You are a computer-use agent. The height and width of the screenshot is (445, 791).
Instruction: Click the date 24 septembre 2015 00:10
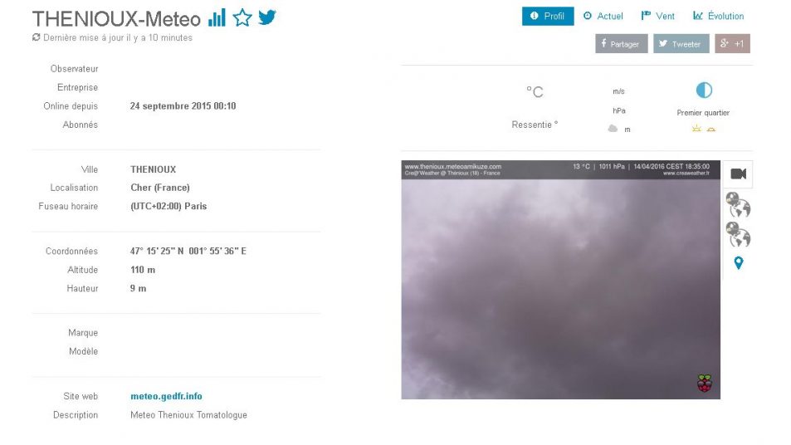click(x=183, y=106)
